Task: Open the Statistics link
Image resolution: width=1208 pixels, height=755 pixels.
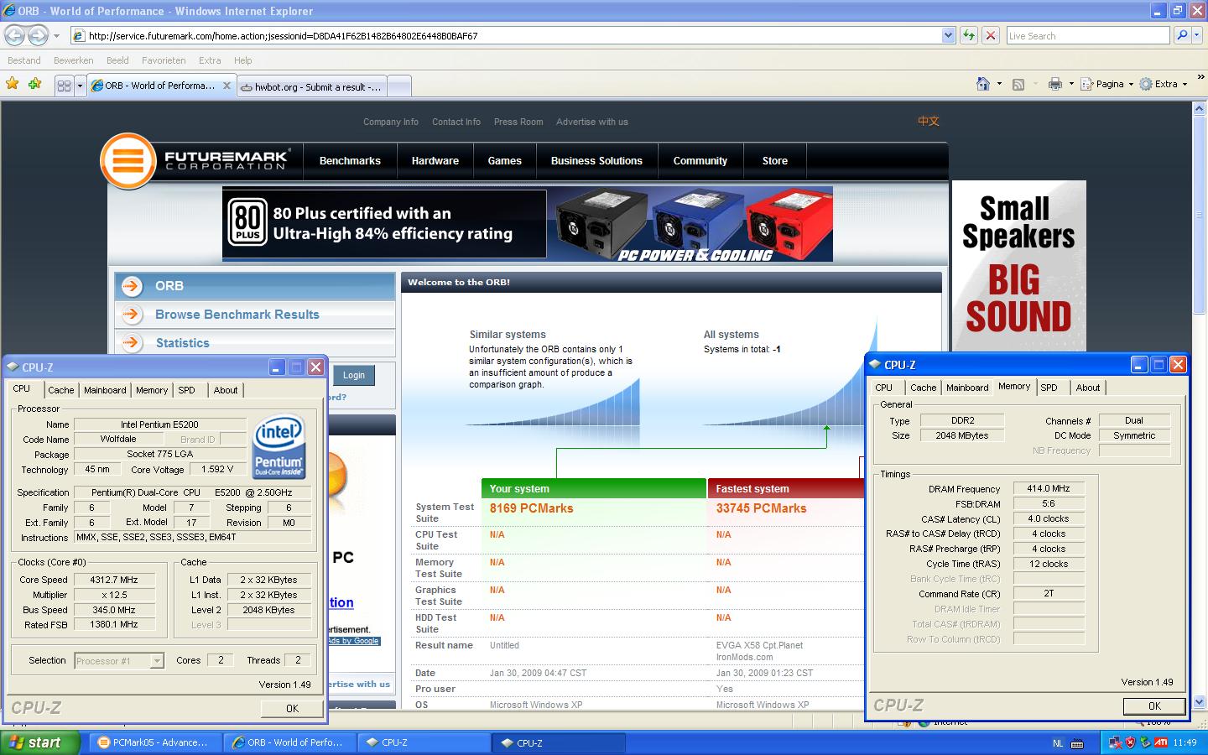Action: click(x=183, y=343)
